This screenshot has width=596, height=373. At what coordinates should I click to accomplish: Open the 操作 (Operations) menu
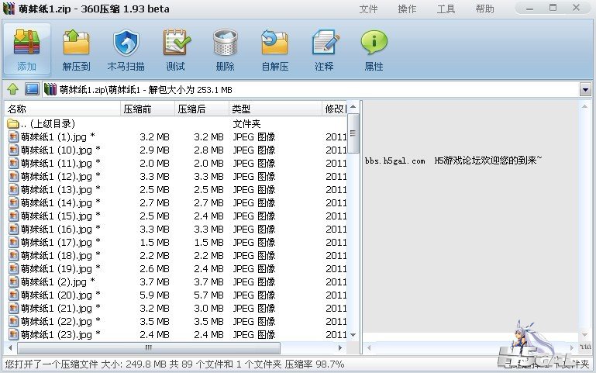407,9
